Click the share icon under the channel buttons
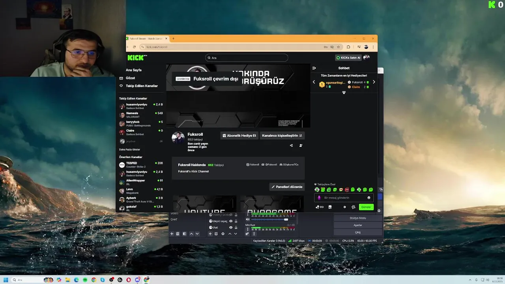505x284 pixels. (291, 146)
